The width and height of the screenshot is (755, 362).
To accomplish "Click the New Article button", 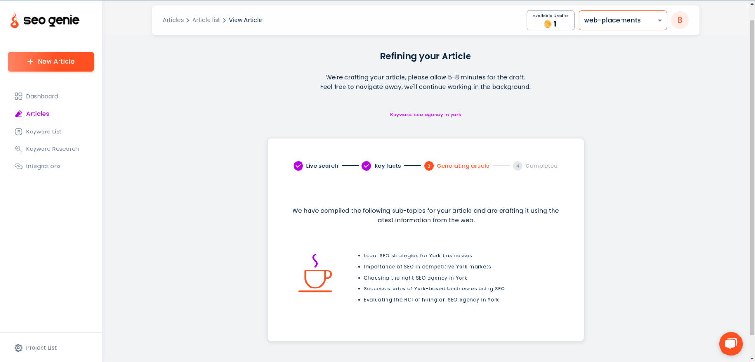I will click(50, 61).
